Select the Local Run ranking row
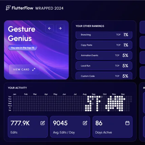The height and width of the screenshot is (145, 145). 104,66
